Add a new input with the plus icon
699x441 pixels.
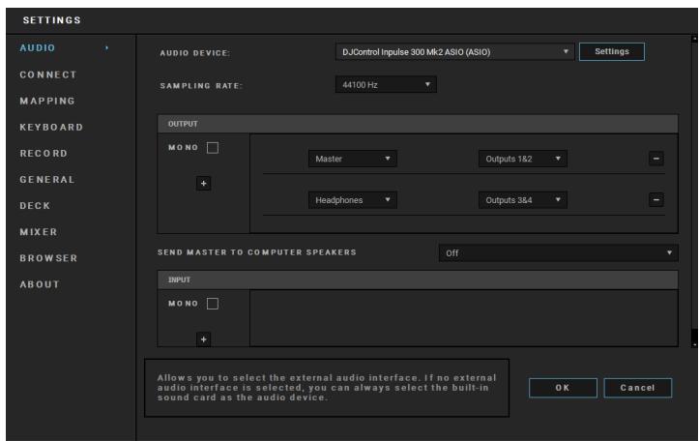coord(204,339)
